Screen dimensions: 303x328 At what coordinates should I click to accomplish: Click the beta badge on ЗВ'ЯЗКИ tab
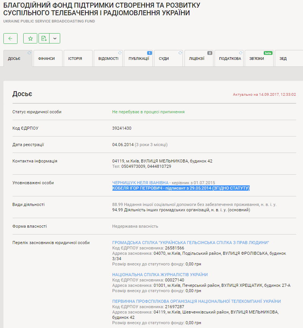(x=268, y=53)
